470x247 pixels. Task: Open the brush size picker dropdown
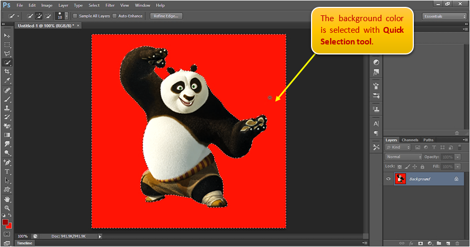tap(67, 16)
